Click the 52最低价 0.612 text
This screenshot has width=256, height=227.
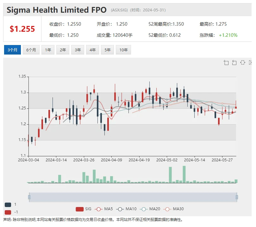point(165,35)
